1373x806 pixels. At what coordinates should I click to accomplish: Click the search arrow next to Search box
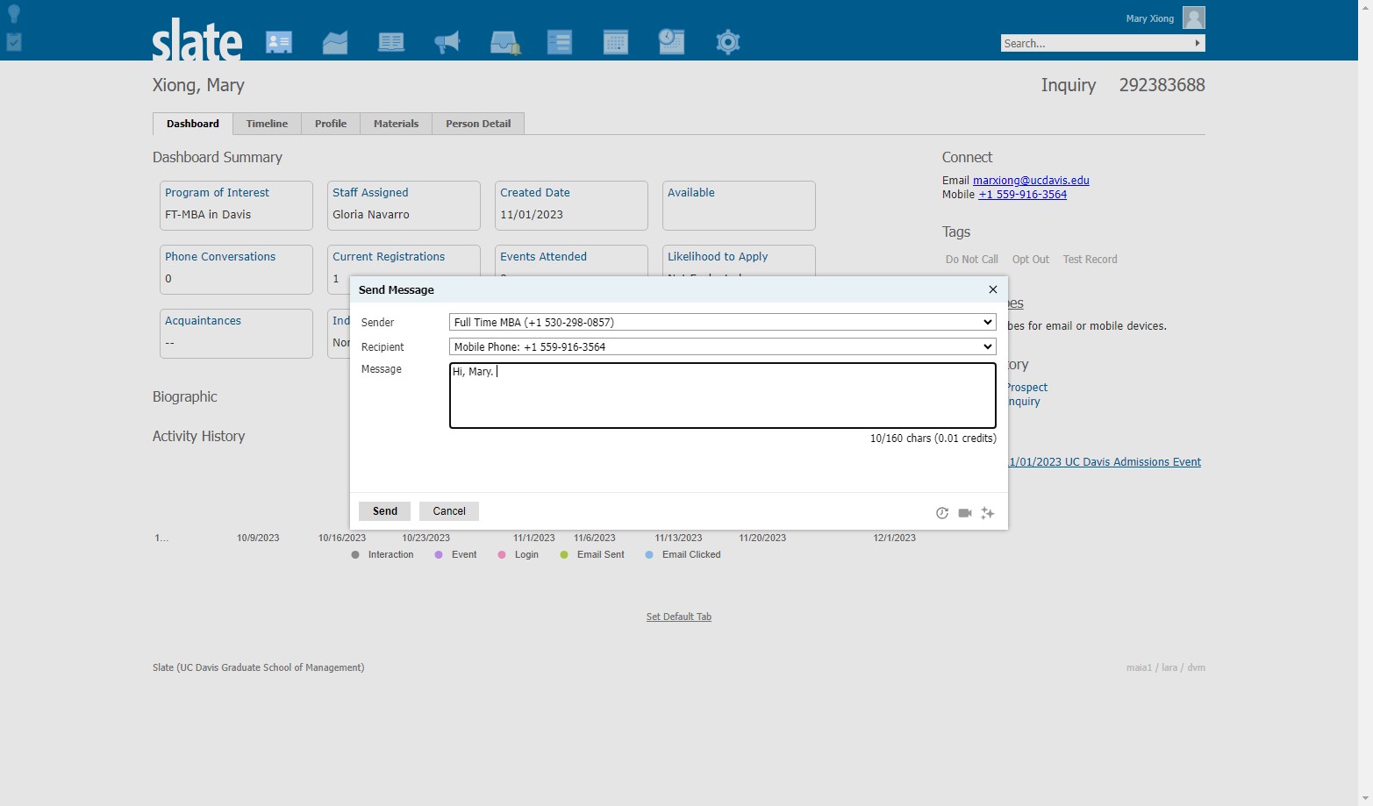click(1198, 43)
